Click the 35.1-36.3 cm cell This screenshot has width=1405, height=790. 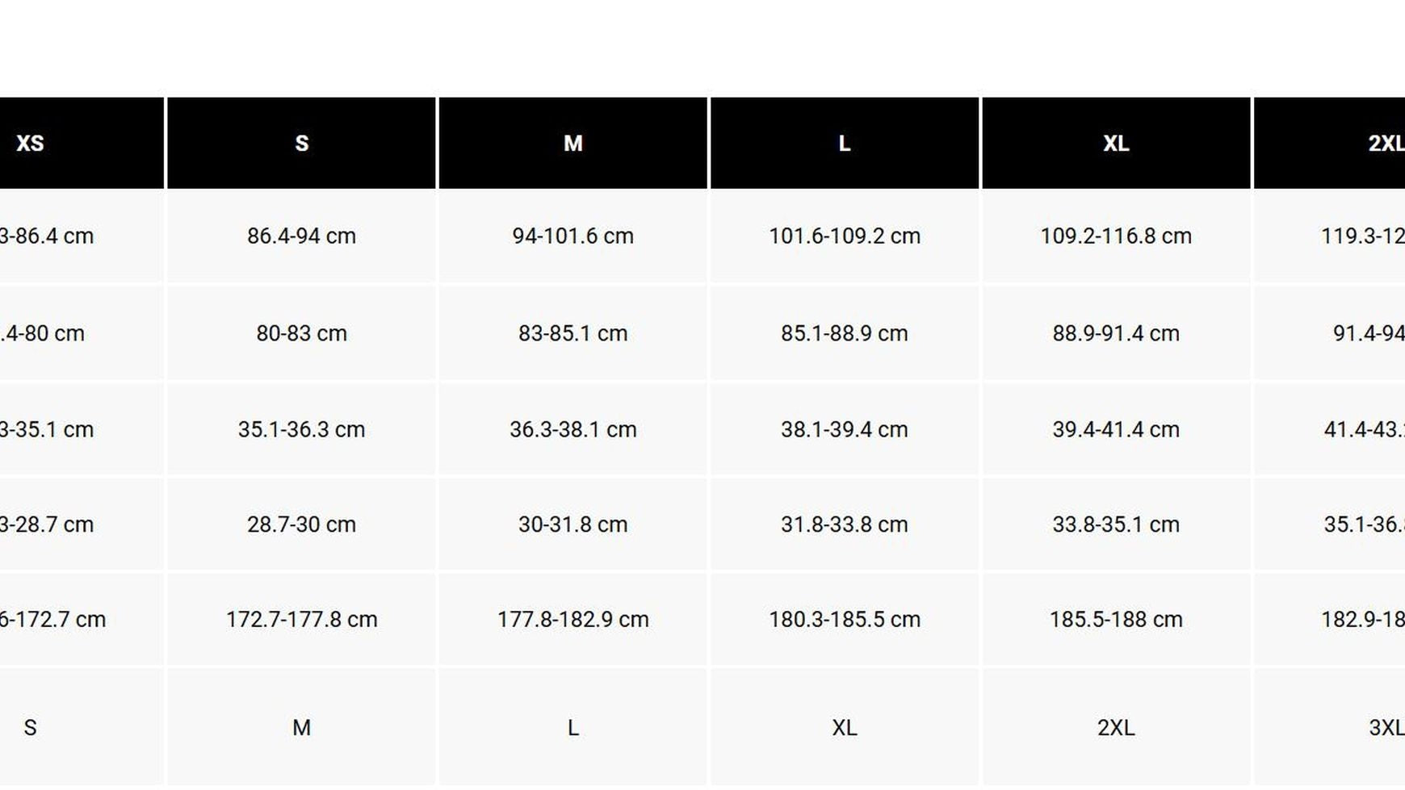pyautogui.click(x=301, y=429)
